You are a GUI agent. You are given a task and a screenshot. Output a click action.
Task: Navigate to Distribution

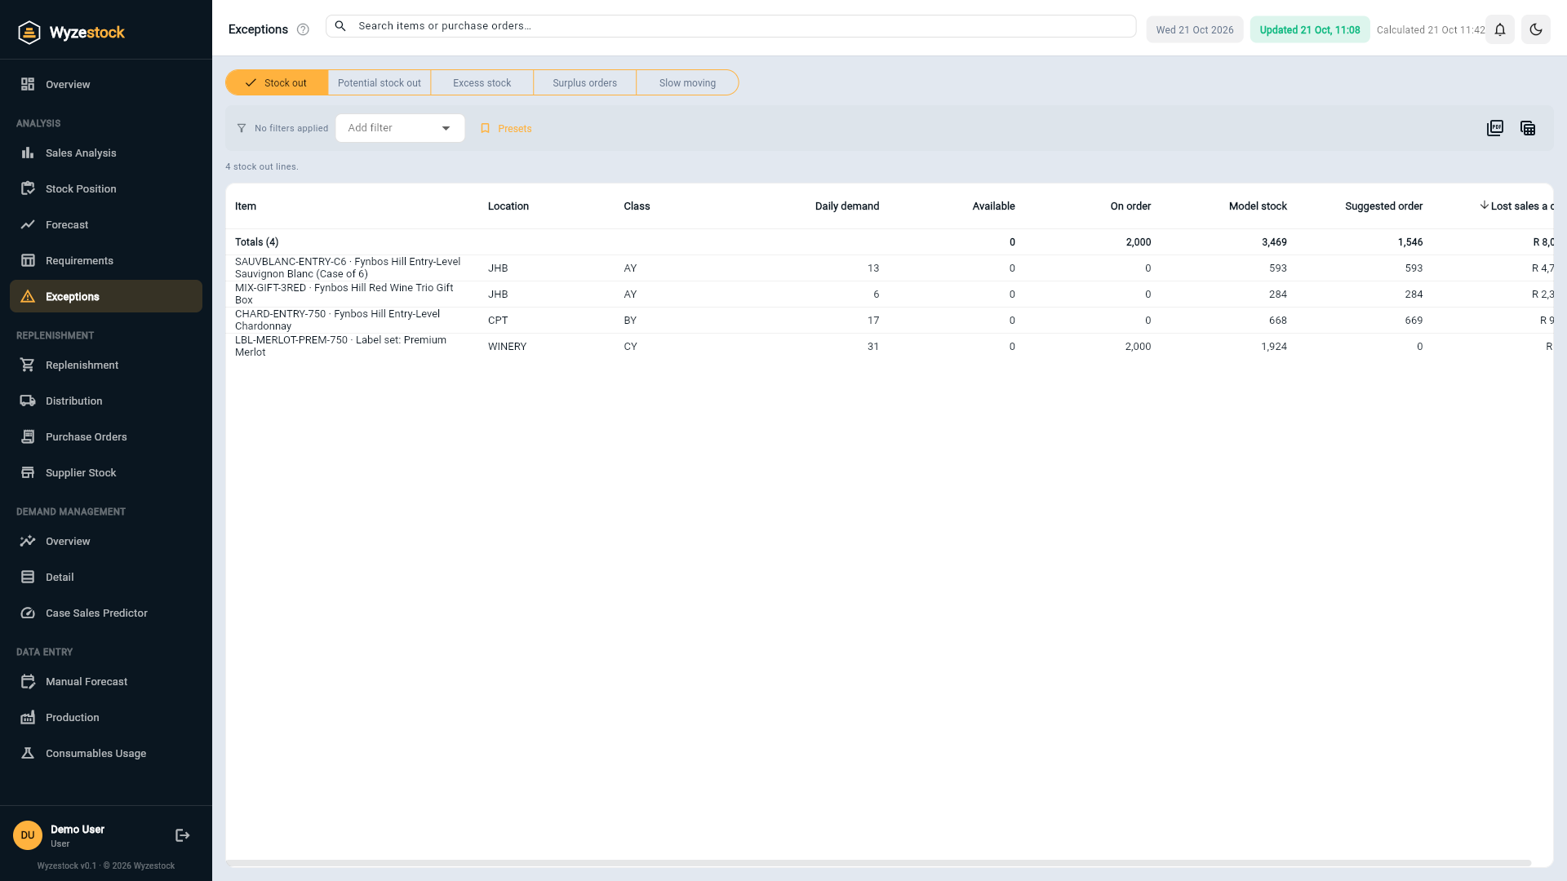(106, 401)
